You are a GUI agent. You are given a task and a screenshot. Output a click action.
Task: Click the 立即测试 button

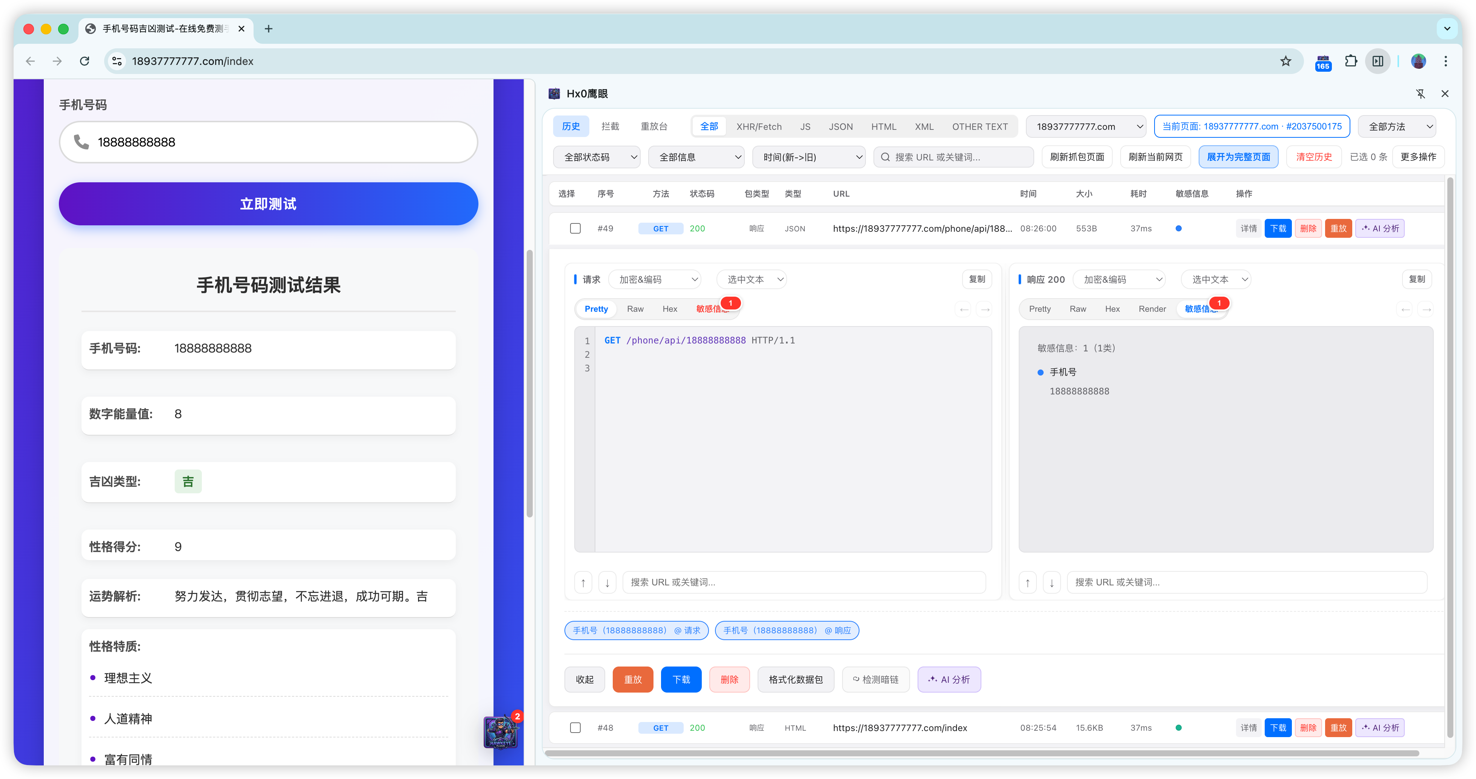tap(268, 204)
